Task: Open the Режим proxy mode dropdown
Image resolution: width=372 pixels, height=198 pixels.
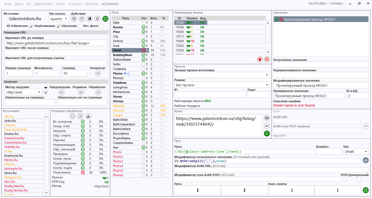Action: click(222, 85)
